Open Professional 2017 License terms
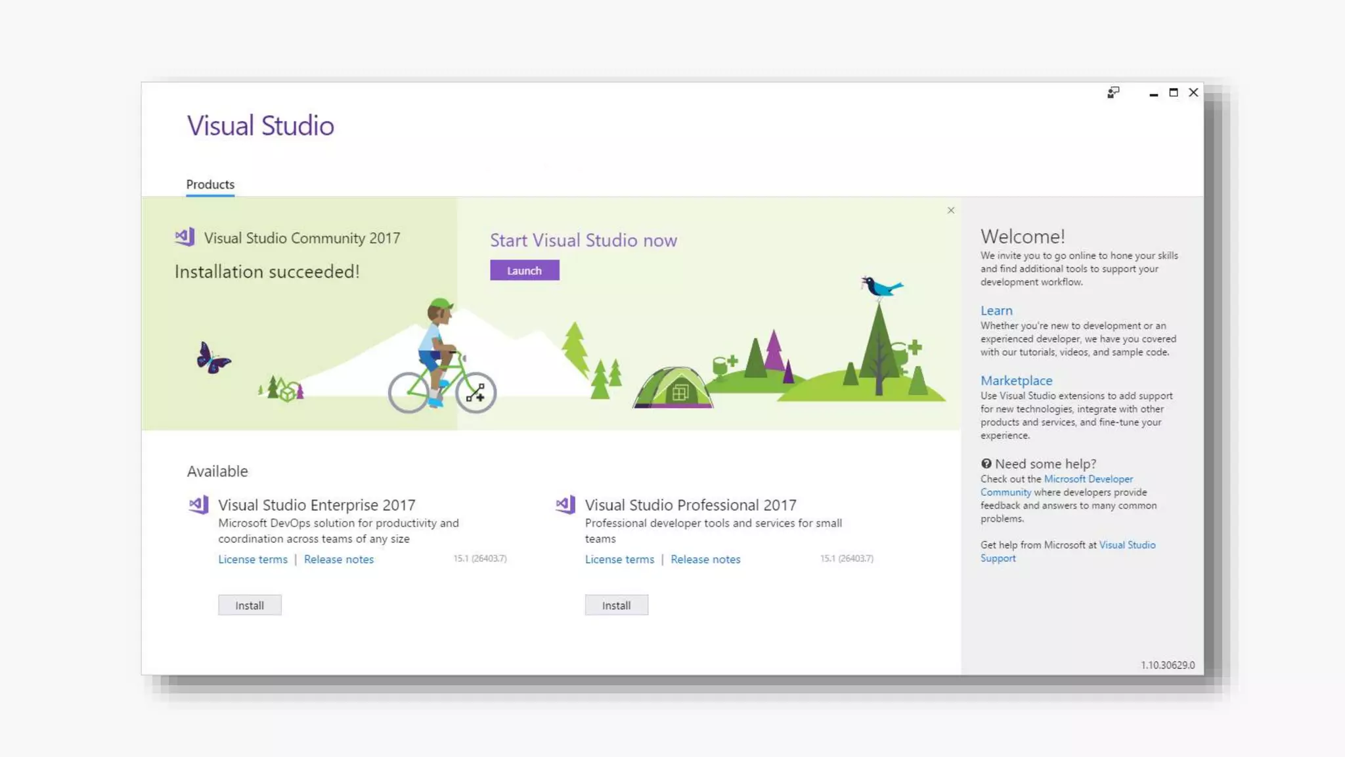The width and height of the screenshot is (1345, 757). 619,559
